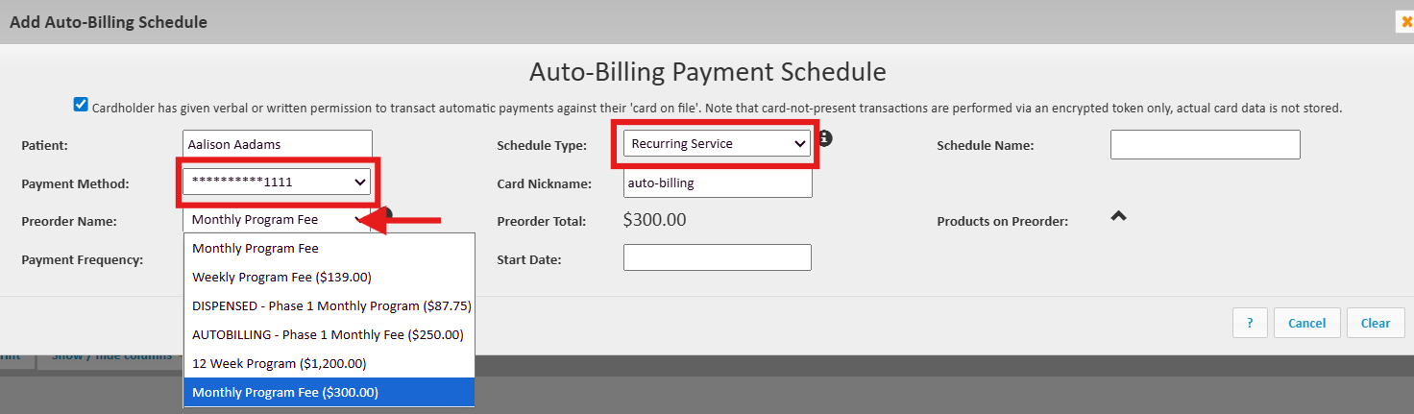Click the Cancel button
The image size is (1414, 414).
pos(1306,323)
